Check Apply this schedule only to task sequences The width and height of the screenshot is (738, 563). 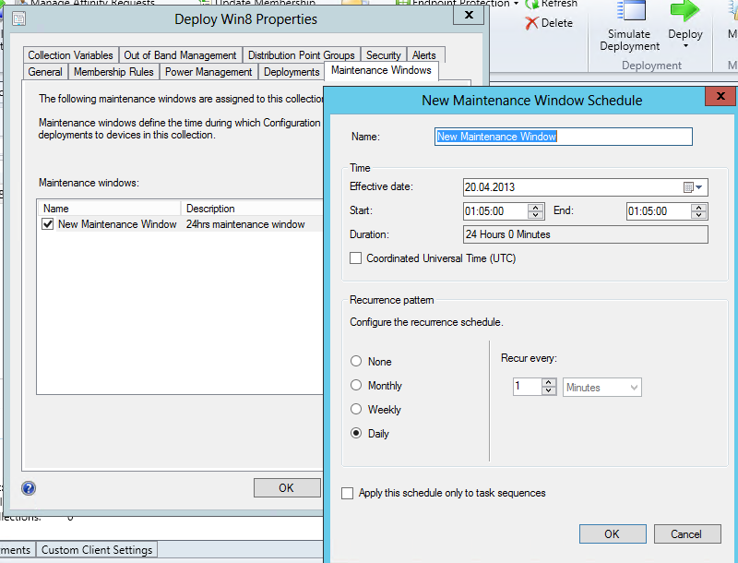pos(348,493)
